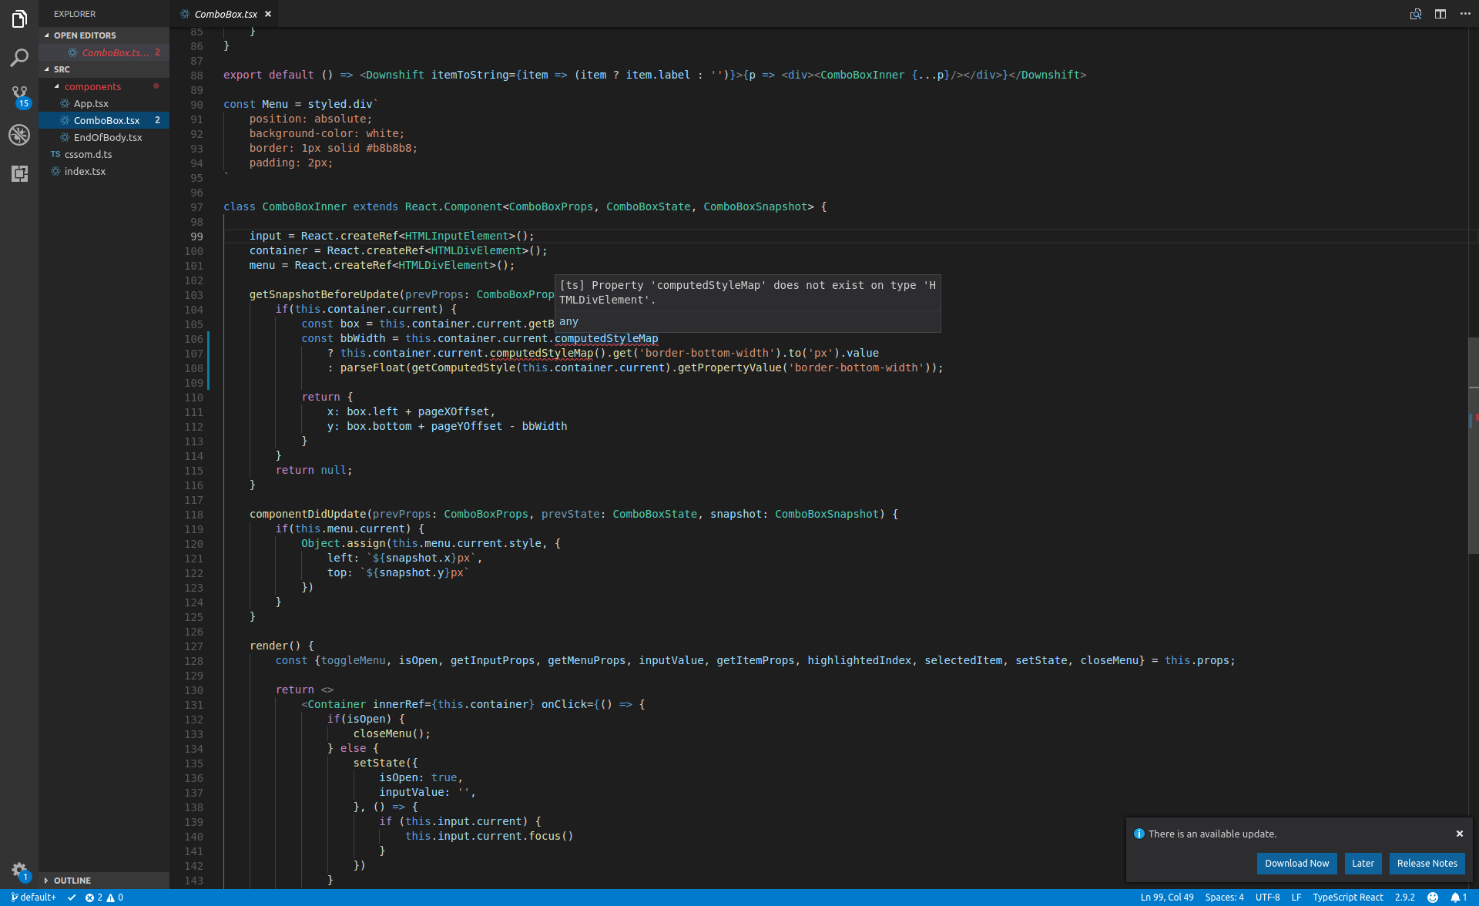Open the Search view in activity bar

tap(19, 58)
